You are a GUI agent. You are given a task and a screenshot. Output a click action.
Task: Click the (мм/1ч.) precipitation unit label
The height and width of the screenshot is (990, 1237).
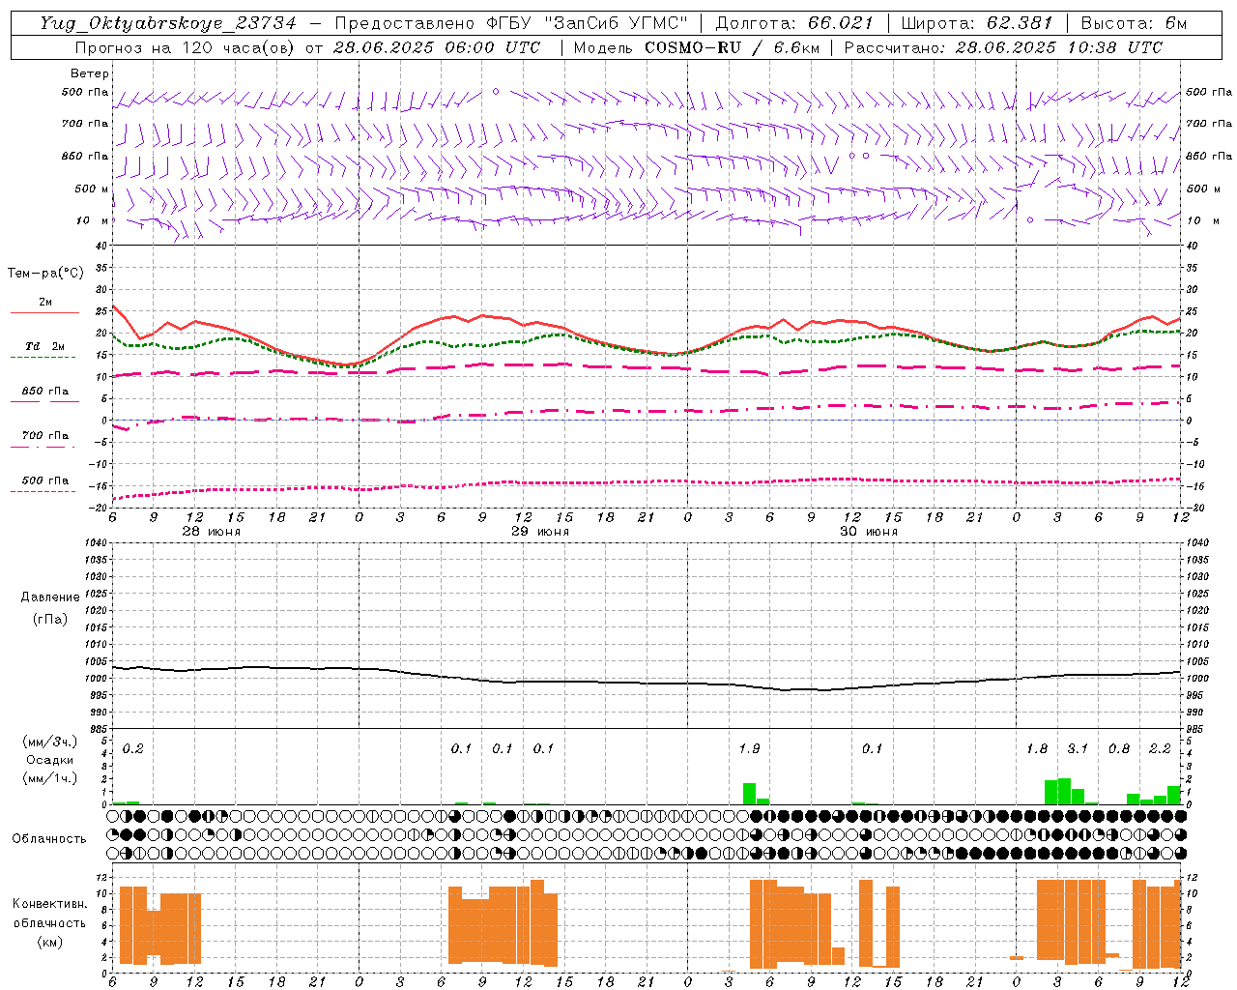(49, 778)
